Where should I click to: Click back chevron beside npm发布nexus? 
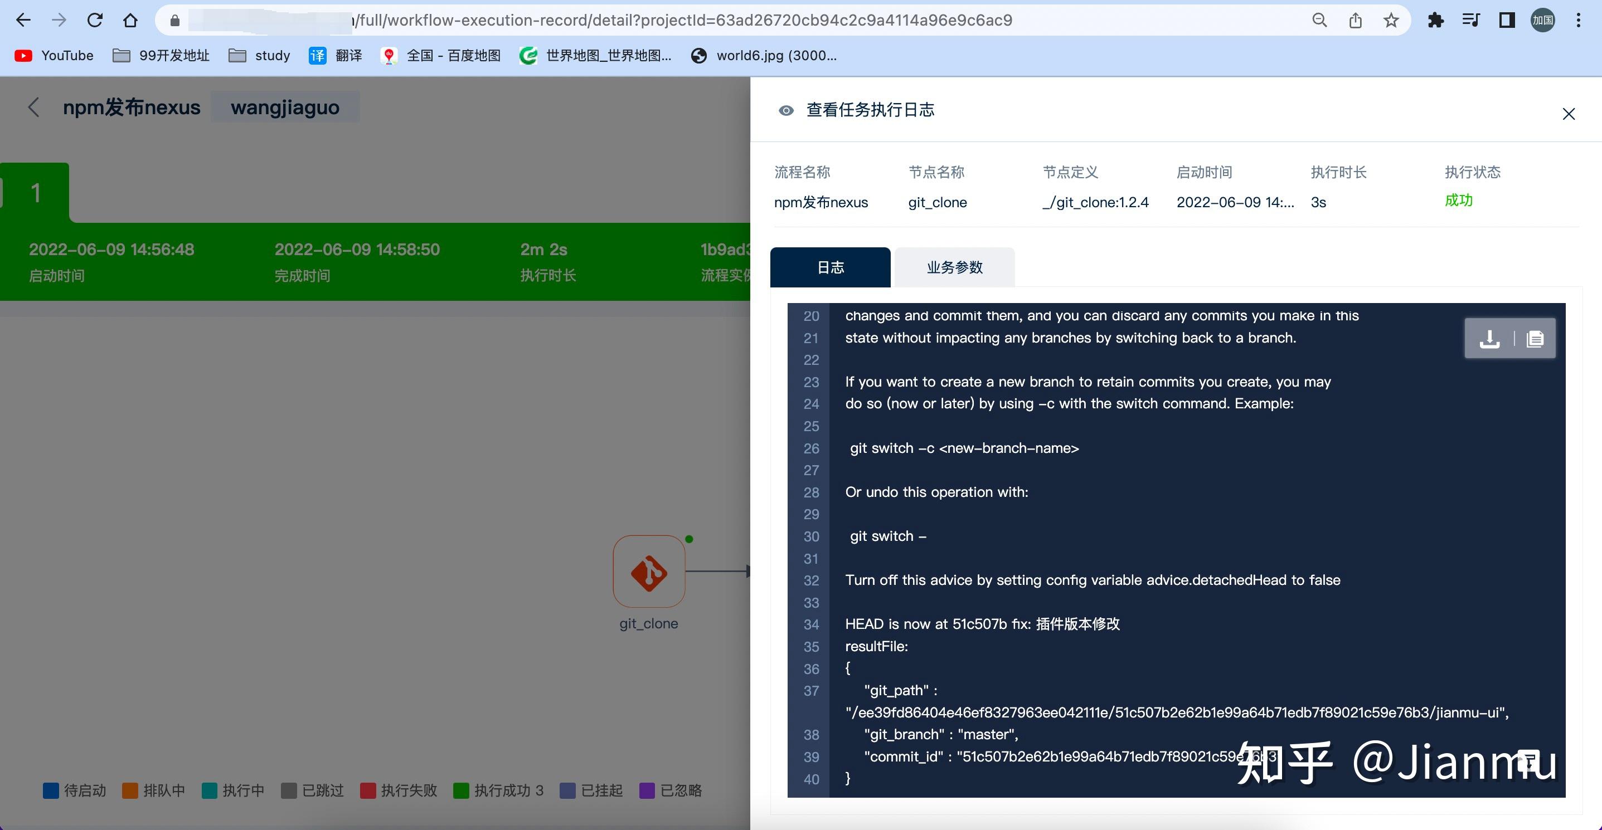coord(33,108)
